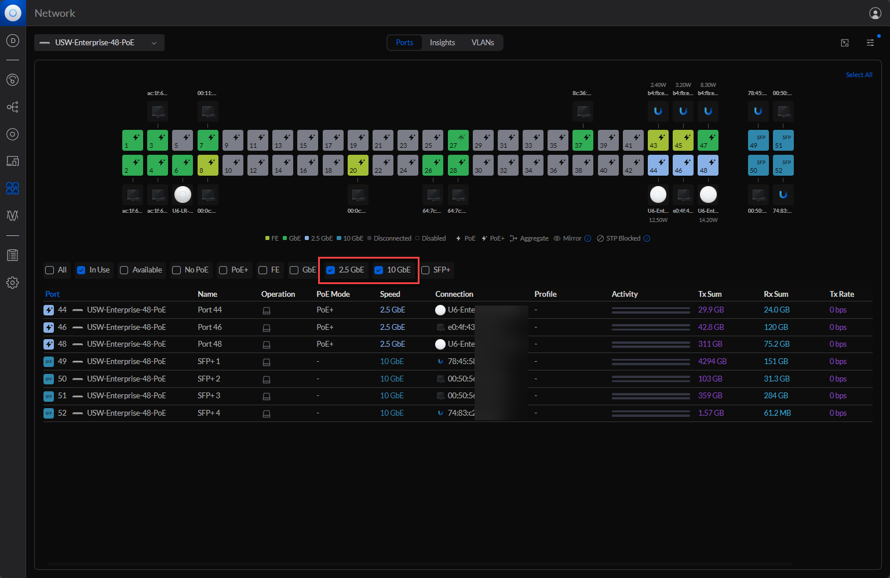Enable the SFP+ filter checkbox

coord(426,270)
